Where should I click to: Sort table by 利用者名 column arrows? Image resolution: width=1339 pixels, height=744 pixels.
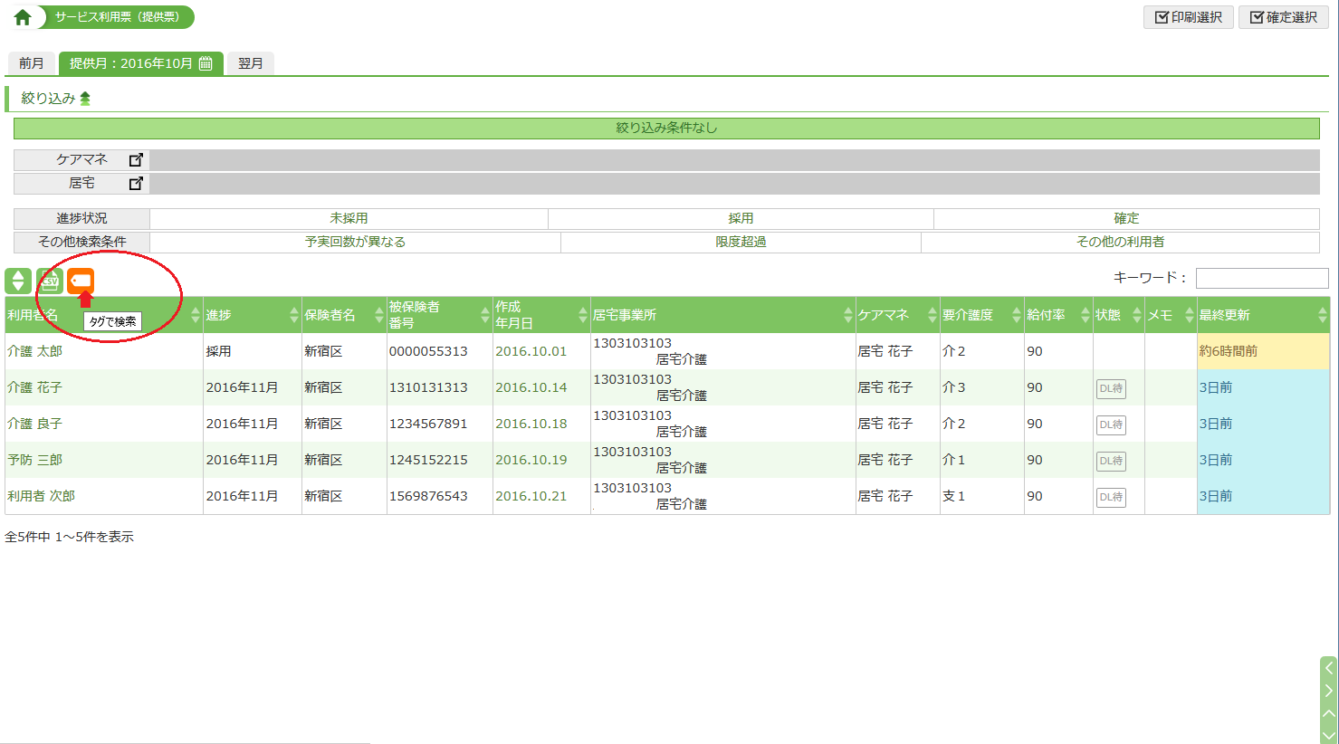pos(195,315)
